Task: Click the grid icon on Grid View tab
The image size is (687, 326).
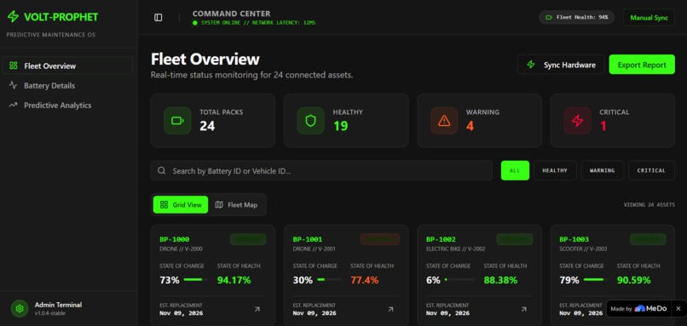Action: pyautogui.click(x=164, y=205)
